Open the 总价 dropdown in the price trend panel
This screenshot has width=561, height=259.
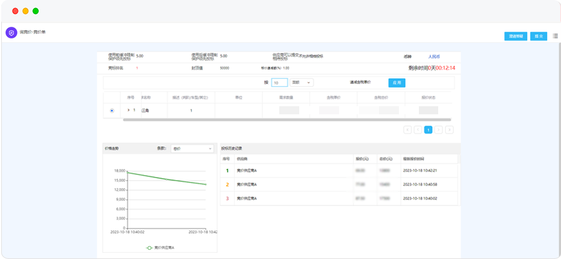coord(192,148)
